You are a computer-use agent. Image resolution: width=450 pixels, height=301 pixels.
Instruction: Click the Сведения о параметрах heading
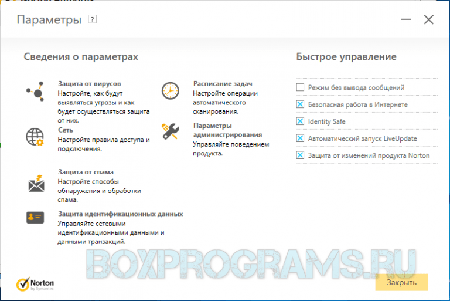pyautogui.click(x=81, y=57)
